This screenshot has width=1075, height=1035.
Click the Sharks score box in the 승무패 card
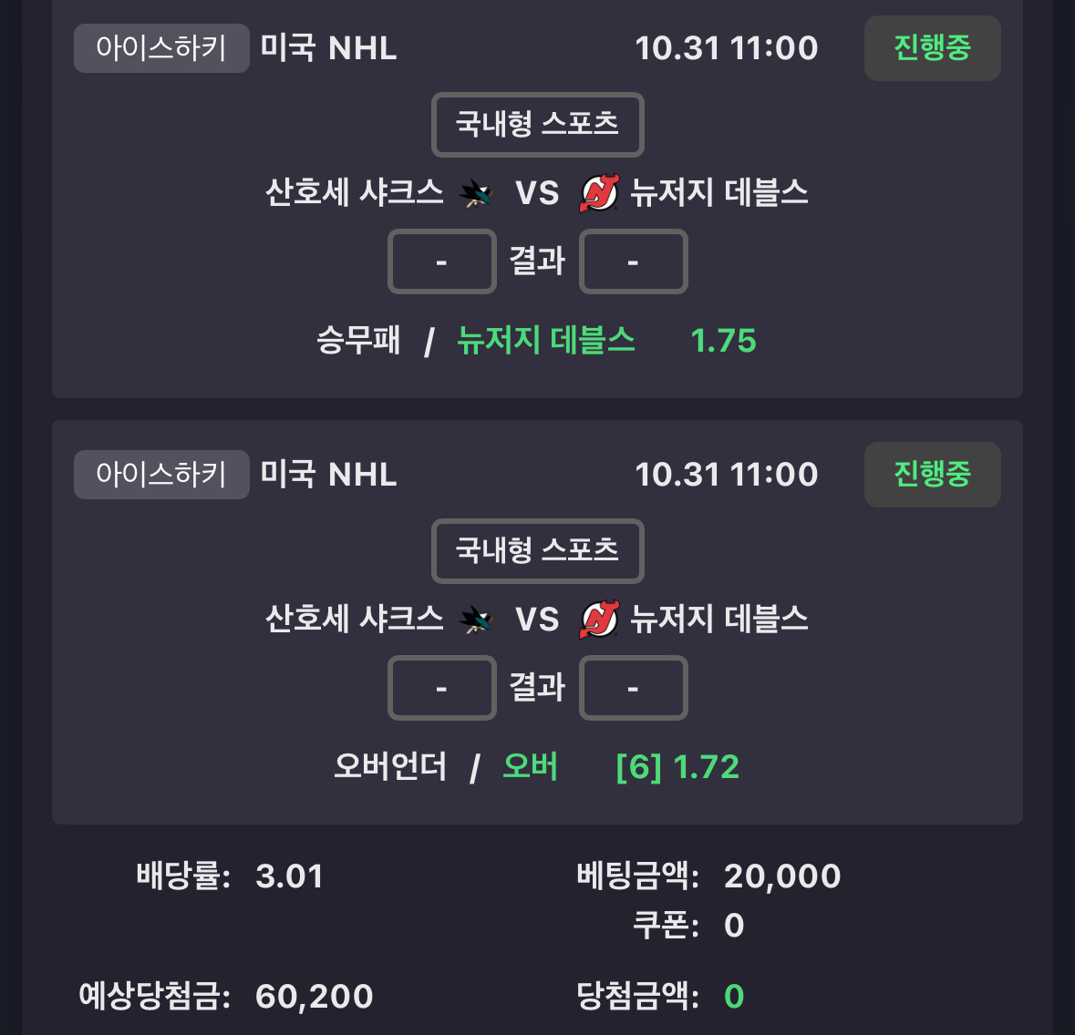(x=442, y=262)
